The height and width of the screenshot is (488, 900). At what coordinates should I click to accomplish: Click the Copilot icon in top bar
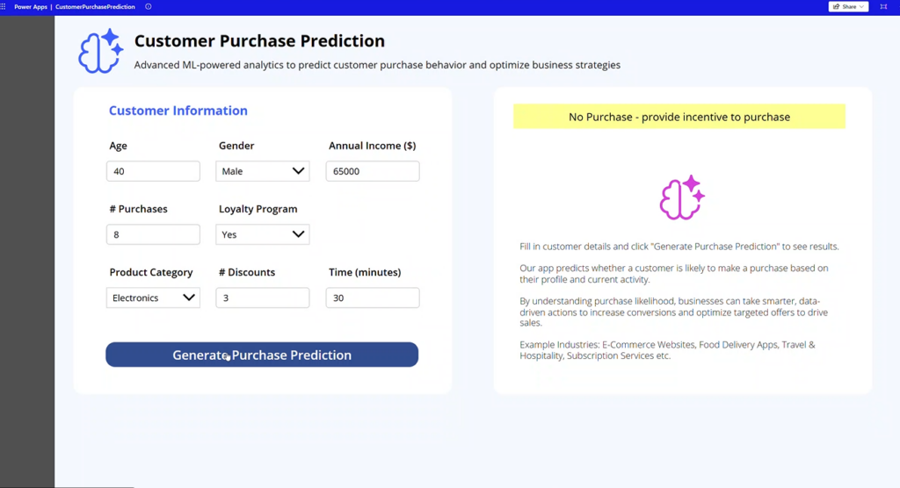pos(883,7)
